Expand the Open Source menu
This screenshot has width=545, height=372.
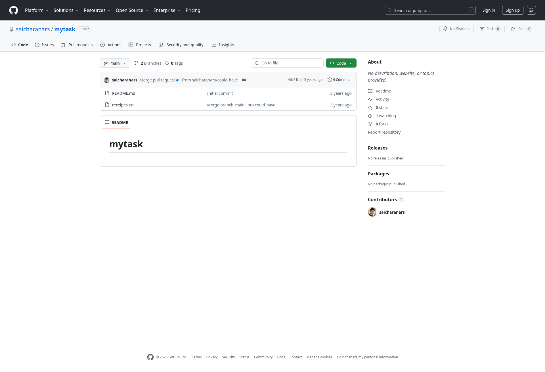132,10
